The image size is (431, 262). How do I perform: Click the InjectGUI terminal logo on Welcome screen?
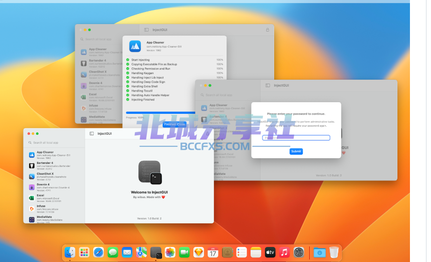coord(150,172)
